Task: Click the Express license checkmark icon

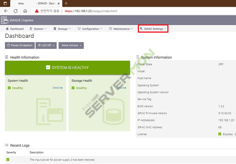Action: 220,134
